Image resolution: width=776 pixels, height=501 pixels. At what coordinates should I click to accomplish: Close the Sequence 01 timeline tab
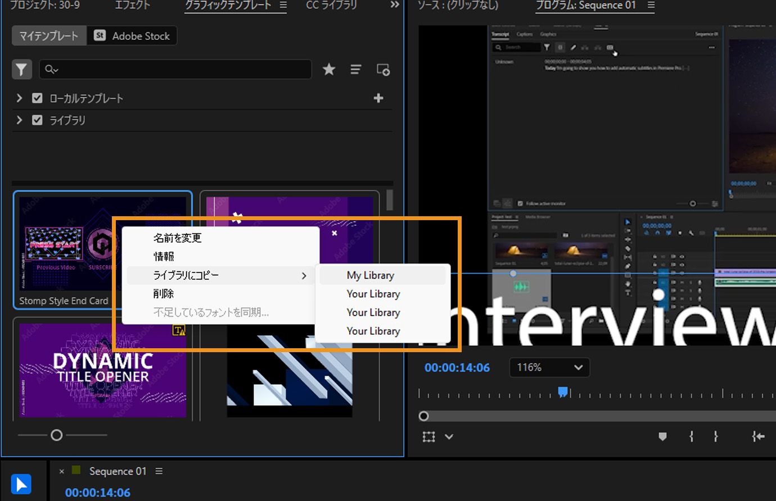point(62,471)
